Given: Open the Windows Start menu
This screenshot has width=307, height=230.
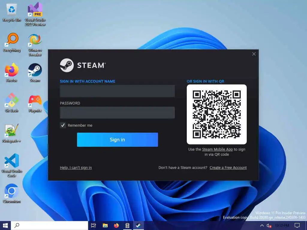Looking at the screenshot, I should pos(5,226).
